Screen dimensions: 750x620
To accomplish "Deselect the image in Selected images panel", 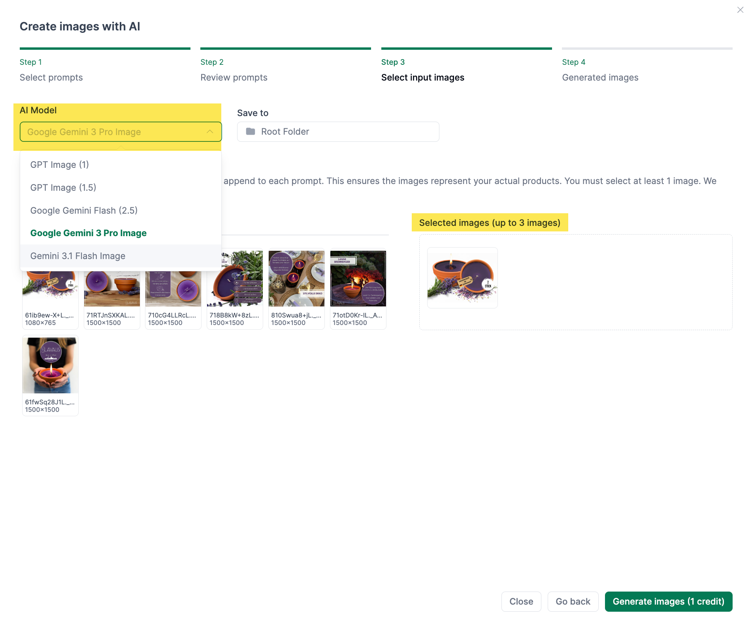I will point(462,278).
